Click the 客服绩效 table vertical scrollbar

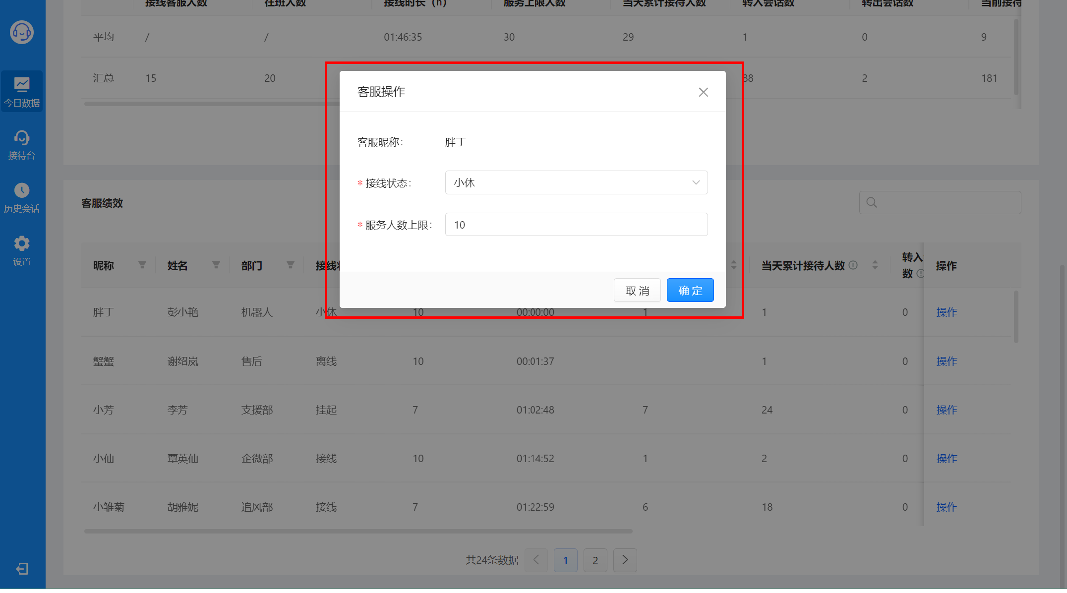point(1016,316)
